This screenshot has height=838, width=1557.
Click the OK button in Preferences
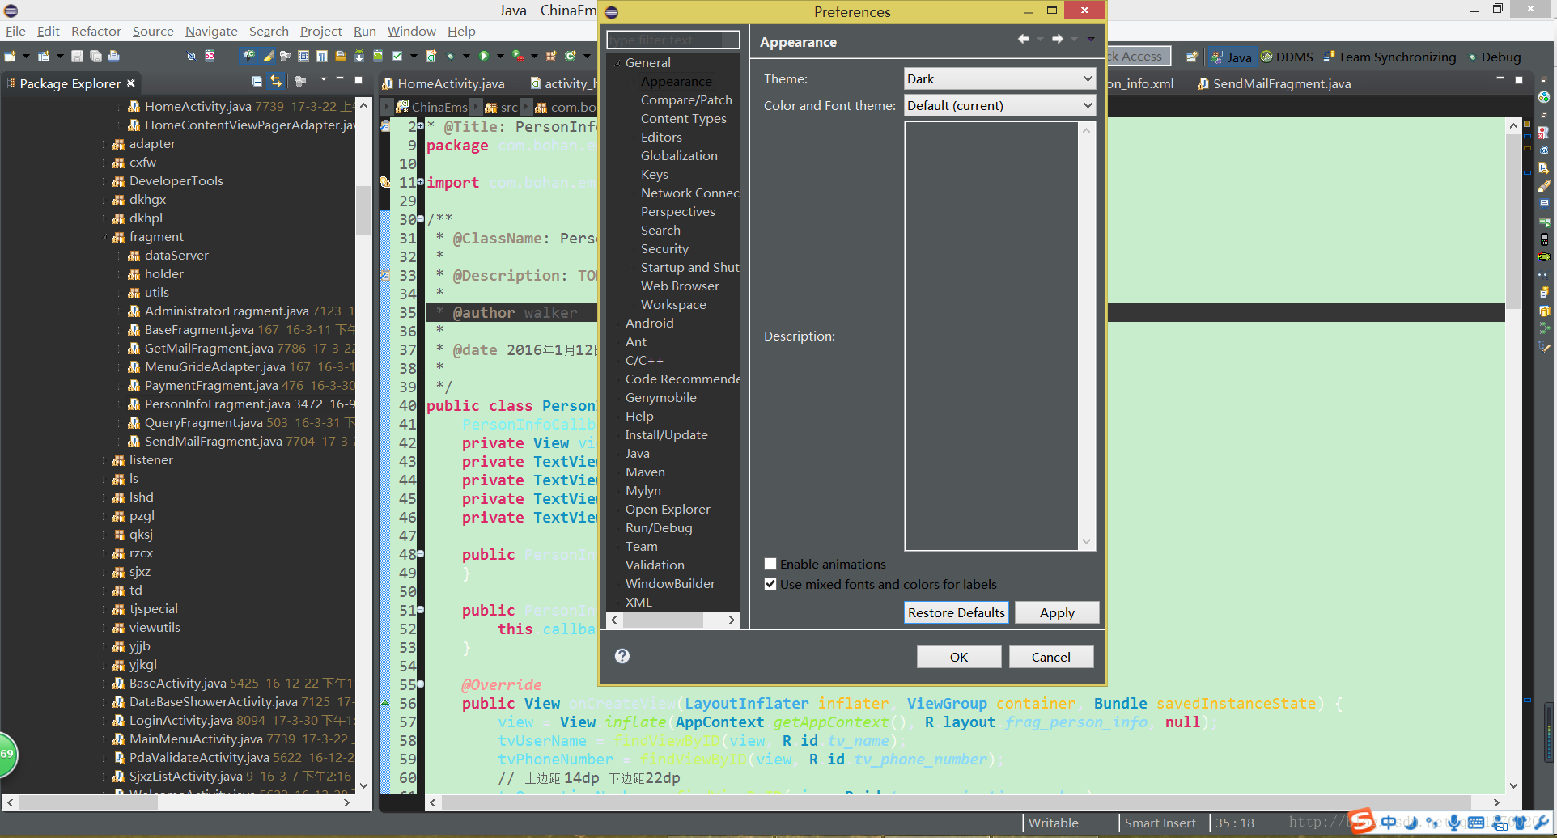point(959,657)
